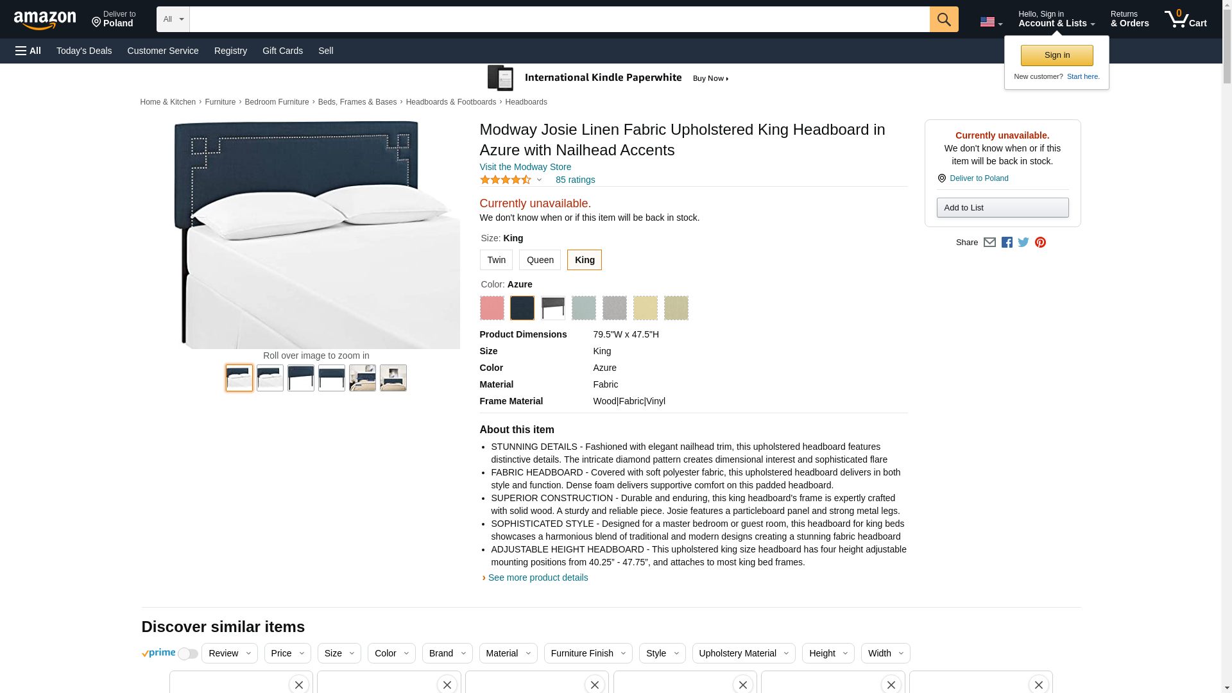Image resolution: width=1232 pixels, height=693 pixels.
Task: Expand the Price filter dropdown
Action: pos(287,653)
